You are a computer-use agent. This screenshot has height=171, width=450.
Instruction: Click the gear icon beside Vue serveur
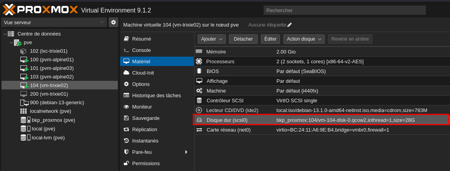[x=113, y=22]
